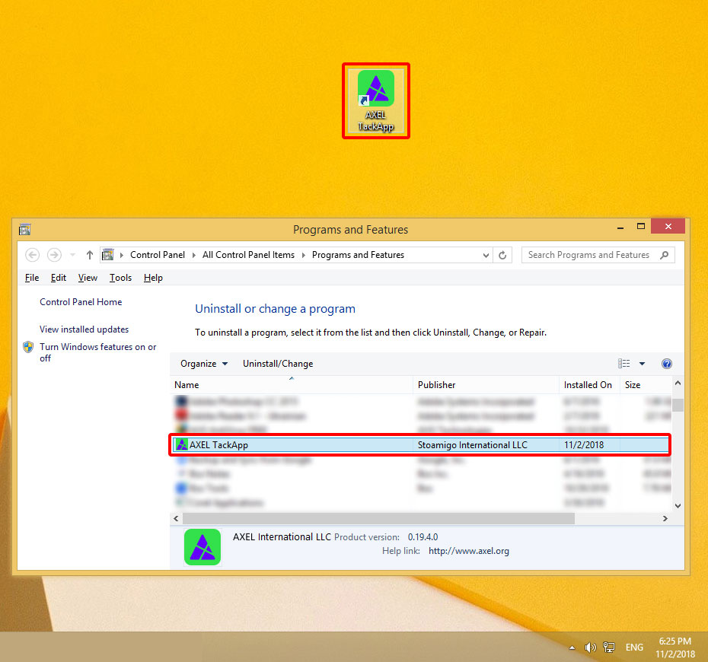Change the view layout icon

click(624, 363)
